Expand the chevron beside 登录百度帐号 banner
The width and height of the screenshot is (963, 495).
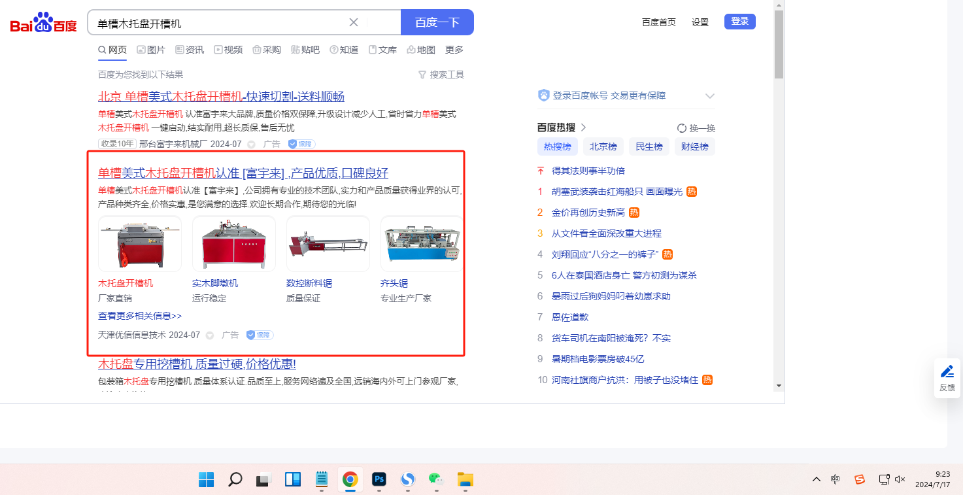pos(710,96)
